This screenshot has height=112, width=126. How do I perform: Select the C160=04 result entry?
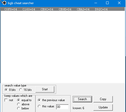click(29, 9)
